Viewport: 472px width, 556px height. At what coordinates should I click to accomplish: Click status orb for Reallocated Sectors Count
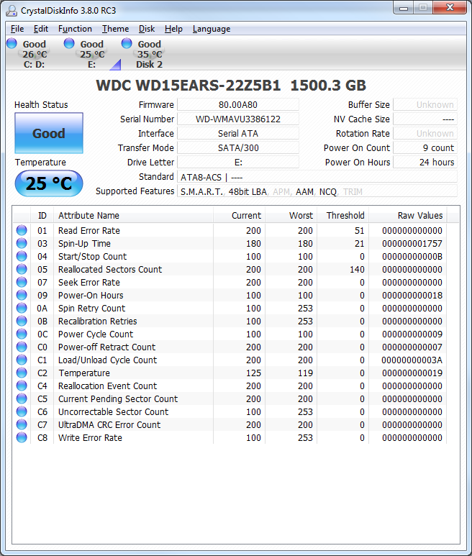(x=22, y=269)
